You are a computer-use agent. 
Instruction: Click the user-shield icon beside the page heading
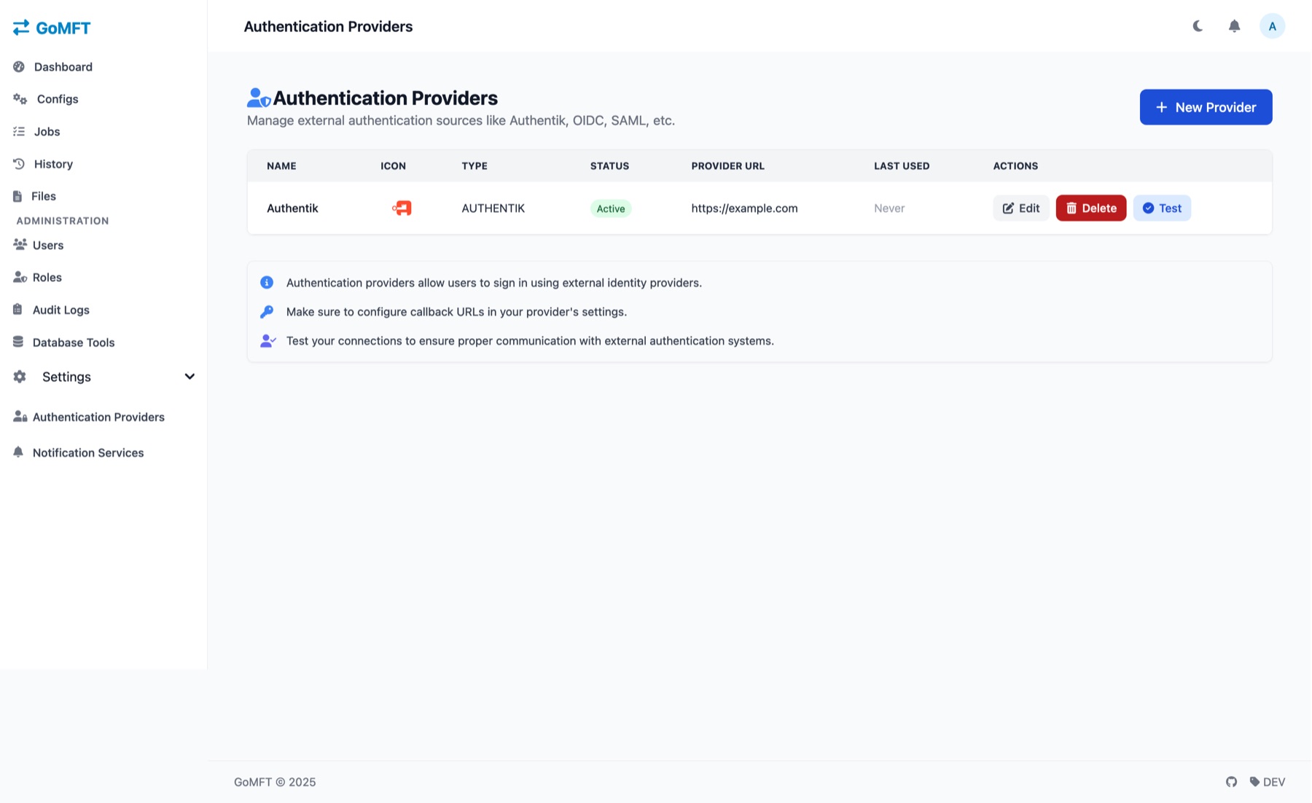click(259, 98)
